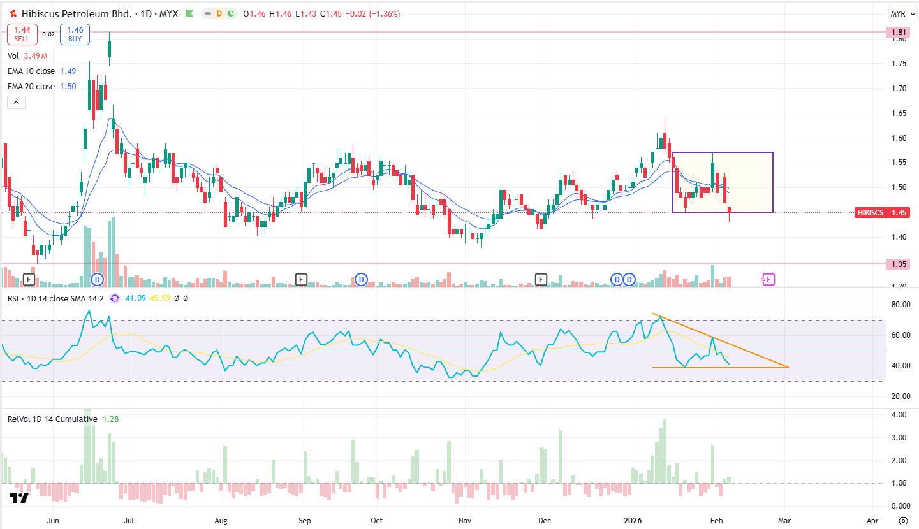Click the Aug label on time axis

221,521
